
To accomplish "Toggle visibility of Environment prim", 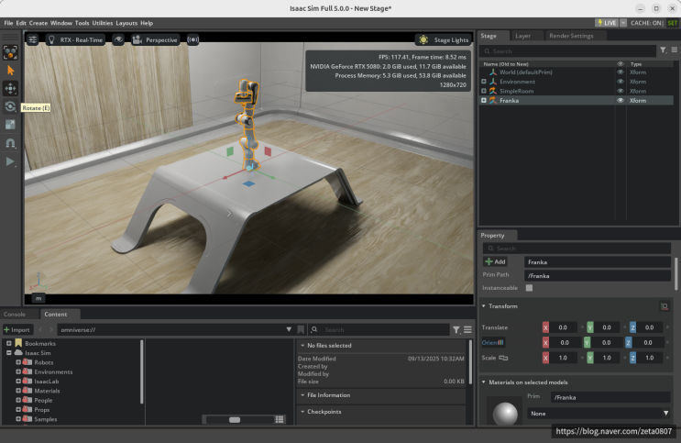I will tap(621, 82).
